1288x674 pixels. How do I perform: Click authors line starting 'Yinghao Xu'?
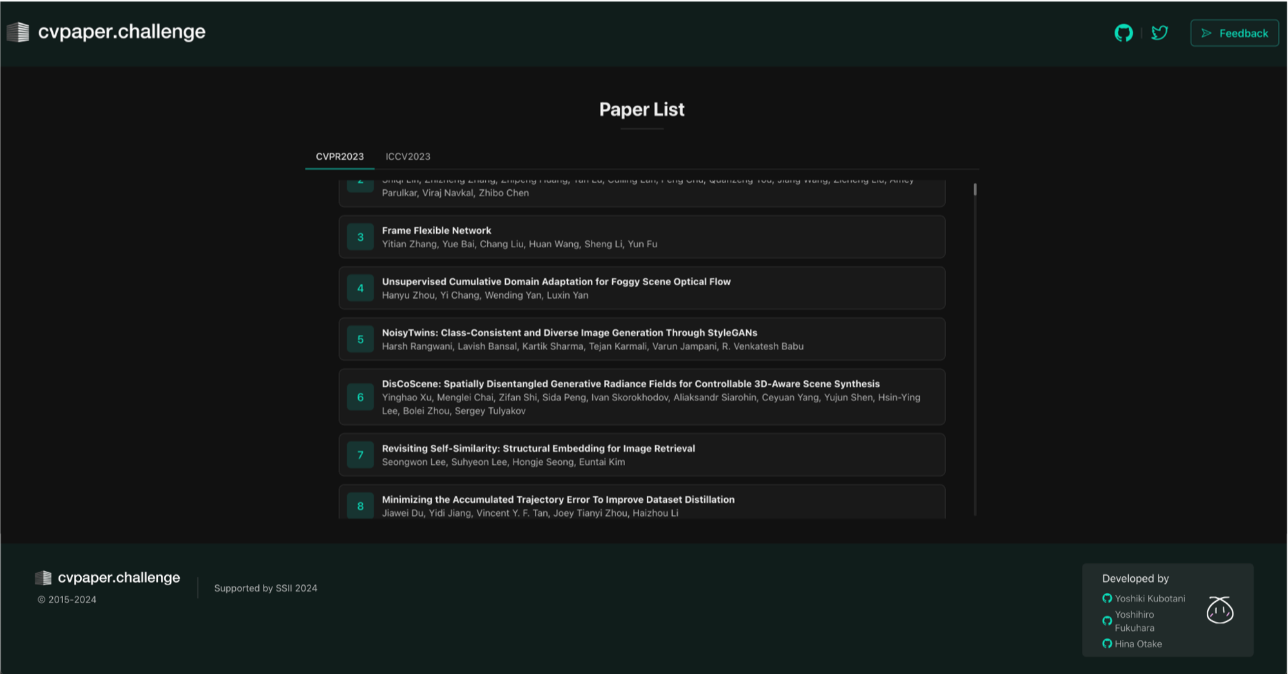651,404
